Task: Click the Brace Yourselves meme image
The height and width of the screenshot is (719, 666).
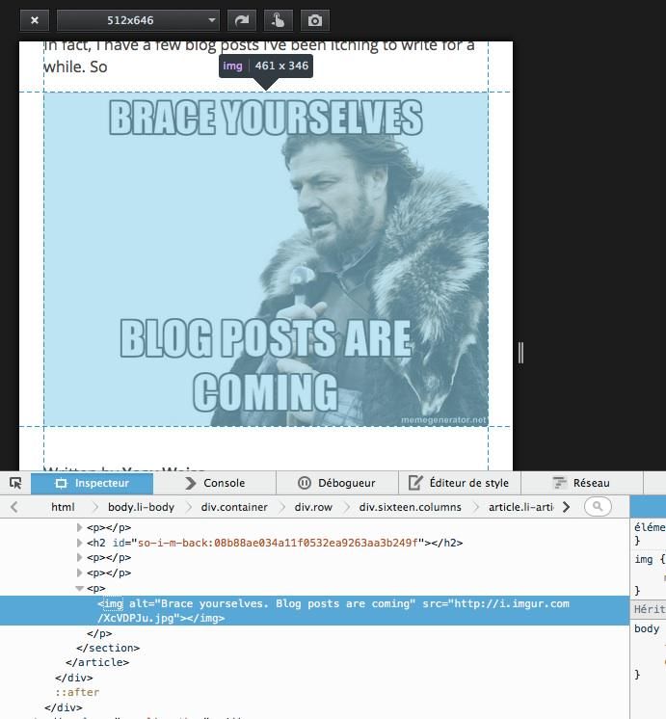Action: (x=266, y=258)
